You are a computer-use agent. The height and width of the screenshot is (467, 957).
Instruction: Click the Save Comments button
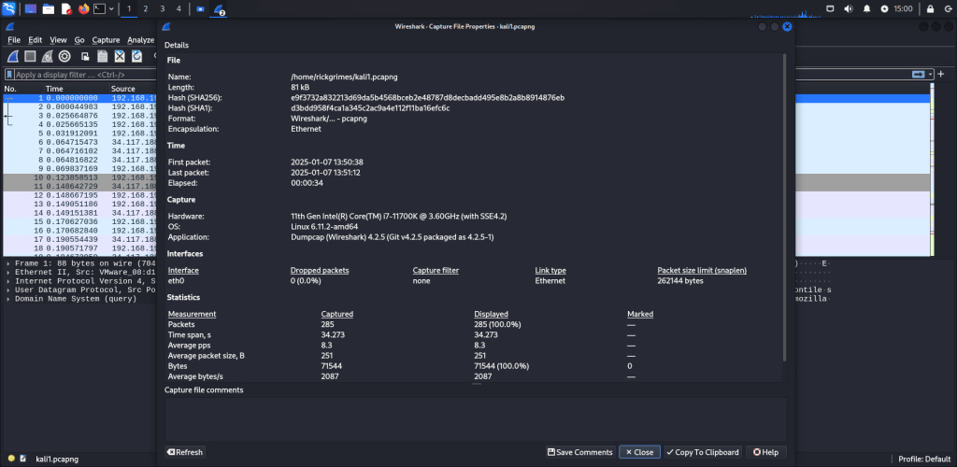tap(580, 452)
